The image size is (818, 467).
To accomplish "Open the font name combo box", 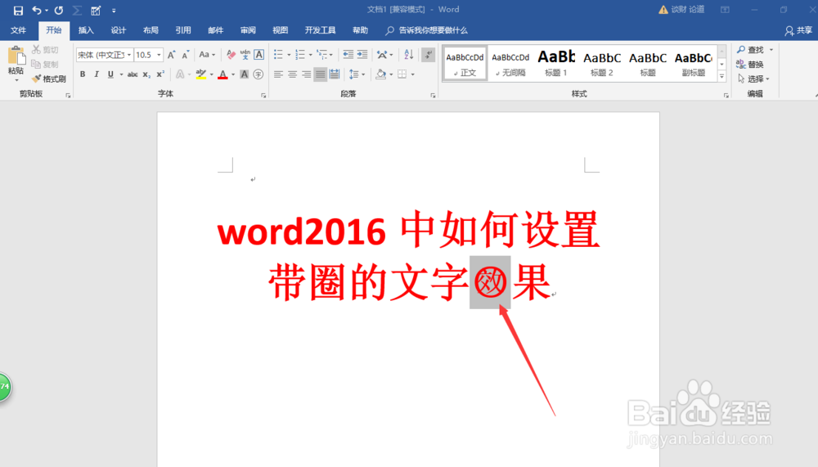I will tap(105, 55).
